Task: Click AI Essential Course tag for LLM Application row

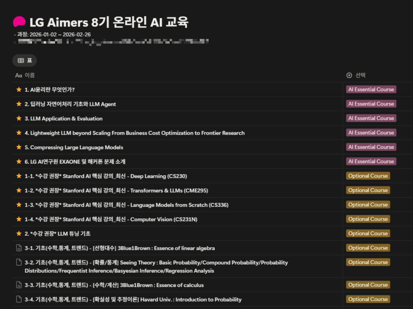Action: coord(371,118)
